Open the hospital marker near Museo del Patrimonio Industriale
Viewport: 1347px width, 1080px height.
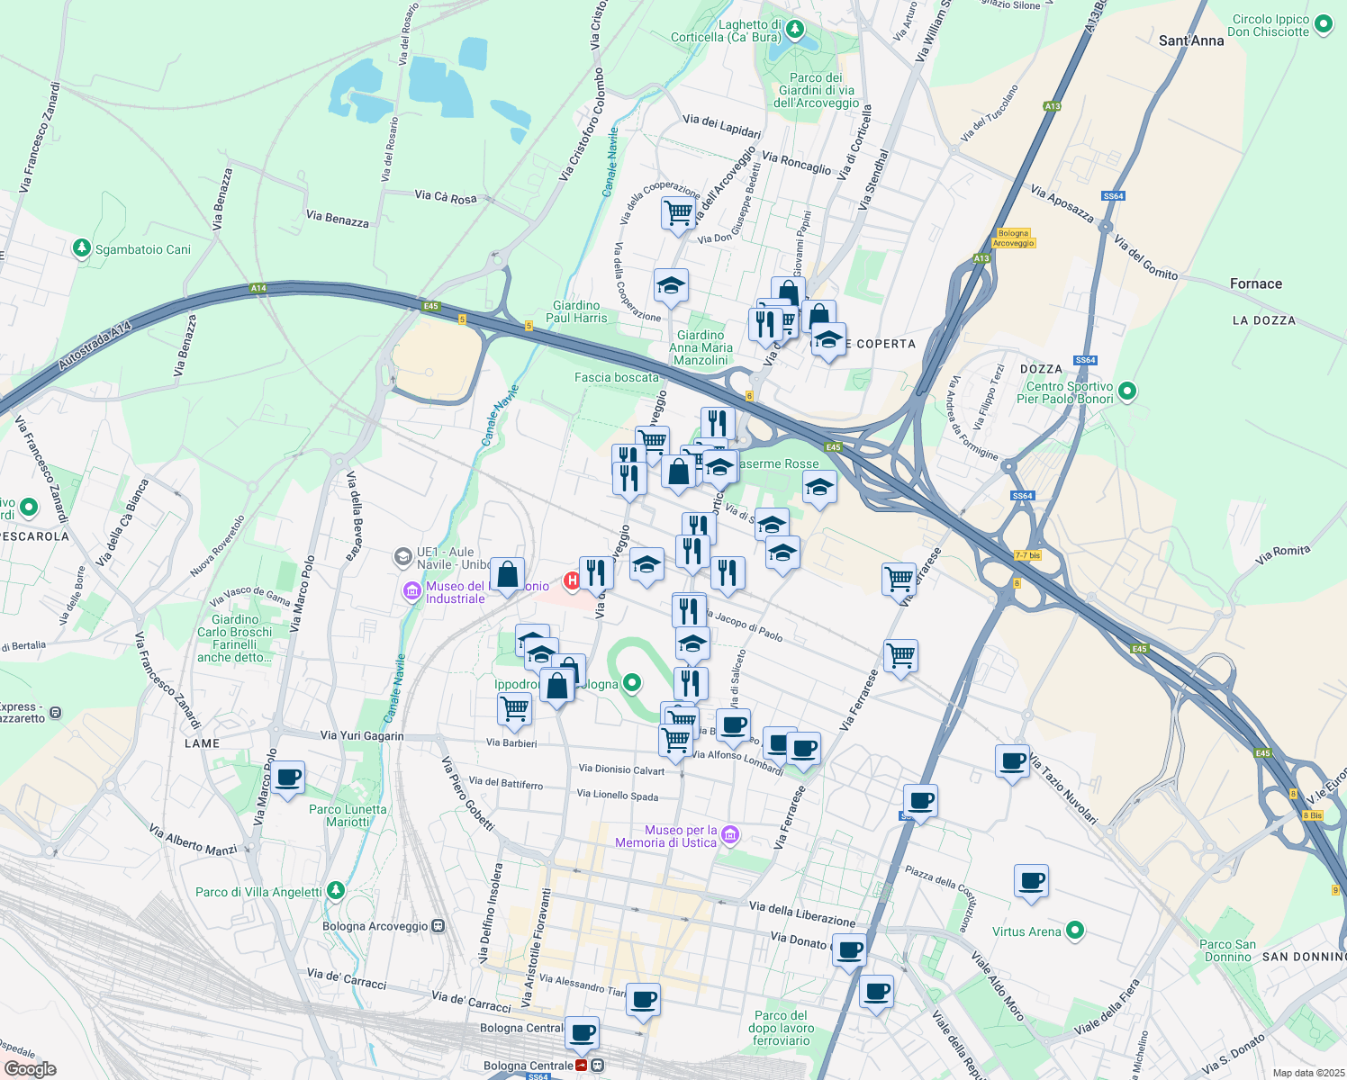point(570,580)
